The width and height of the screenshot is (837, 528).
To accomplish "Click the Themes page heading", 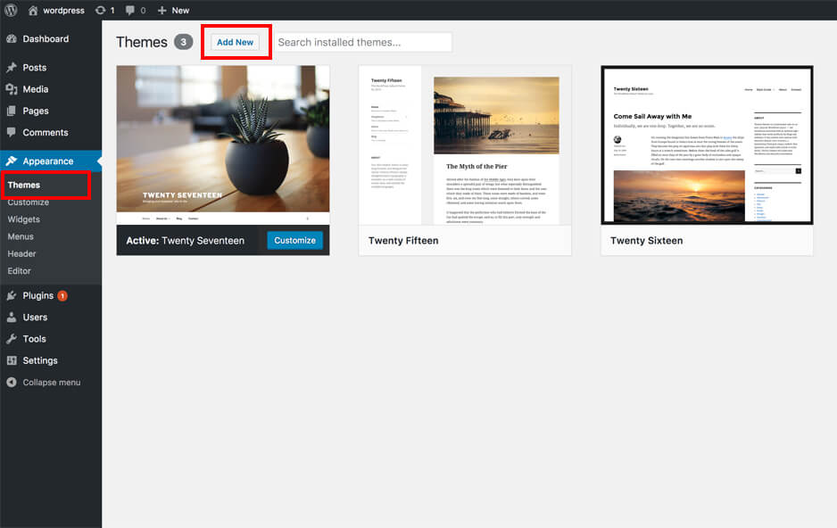I will coord(142,42).
